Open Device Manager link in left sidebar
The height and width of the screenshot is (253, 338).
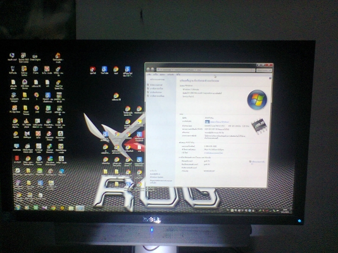156,85
